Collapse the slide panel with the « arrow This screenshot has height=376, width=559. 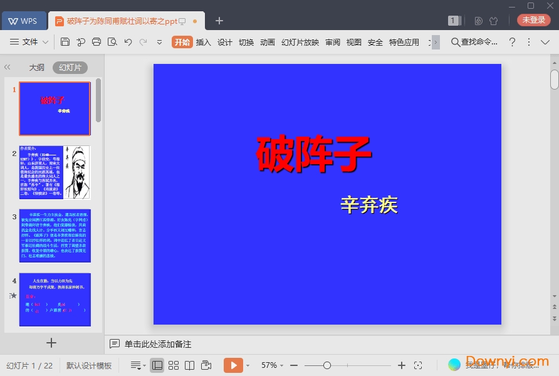pos(7,67)
